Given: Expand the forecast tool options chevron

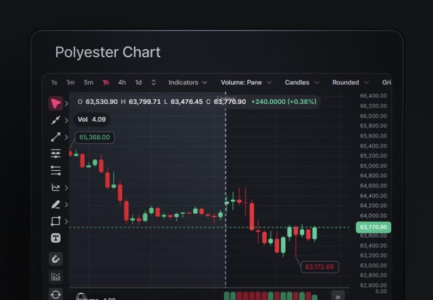Looking at the screenshot, I should pos(66,188).
